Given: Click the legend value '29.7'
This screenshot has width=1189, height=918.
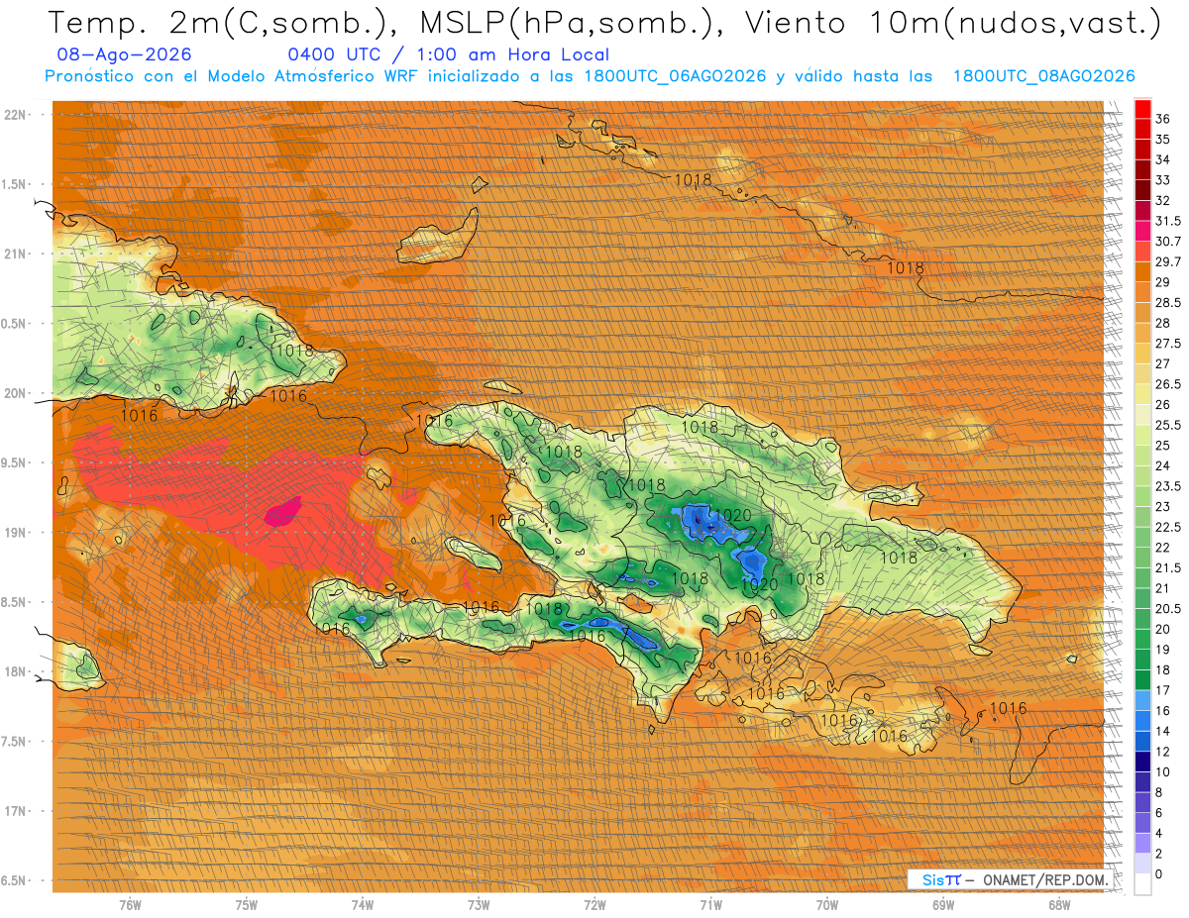Looking at the screenshot, I should click(x=1168, y=261).
